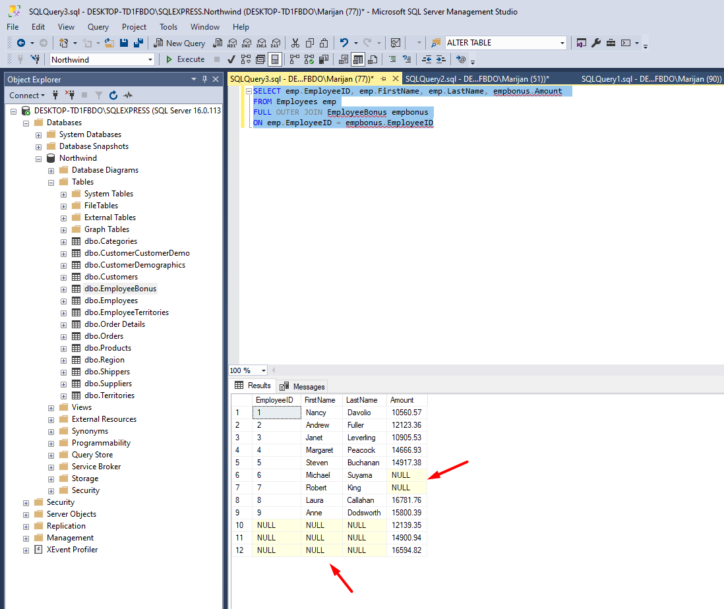Toggle Results to Grid mode
This screenshot has width=724, height=609.
point(358,59)
